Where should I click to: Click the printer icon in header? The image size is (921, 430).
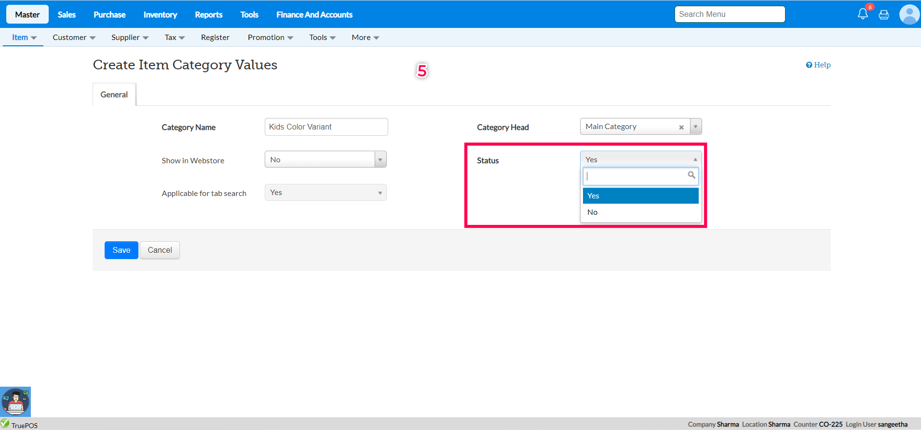tap(884, 14)
